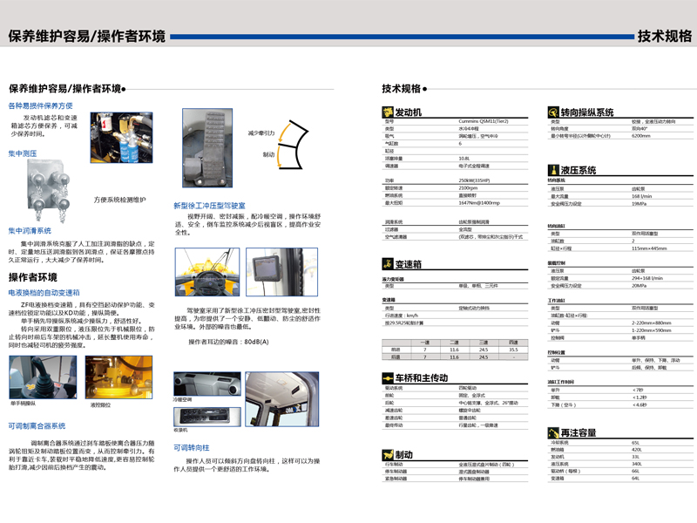The height and width of the screenshot is (523, 697).
Task: Select the refill icon beside 再注容量 heading
Action: coord(552,432)
